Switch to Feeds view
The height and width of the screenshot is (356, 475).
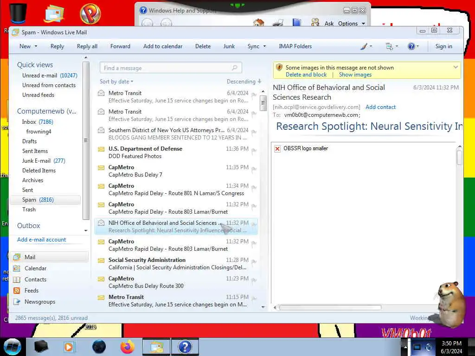point(32,291)
